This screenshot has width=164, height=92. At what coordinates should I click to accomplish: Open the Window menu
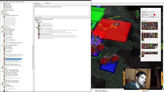(x=22, y=2)
